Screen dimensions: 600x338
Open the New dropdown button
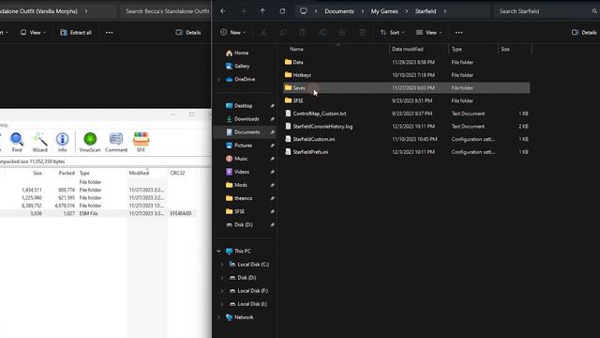point(233,33)
